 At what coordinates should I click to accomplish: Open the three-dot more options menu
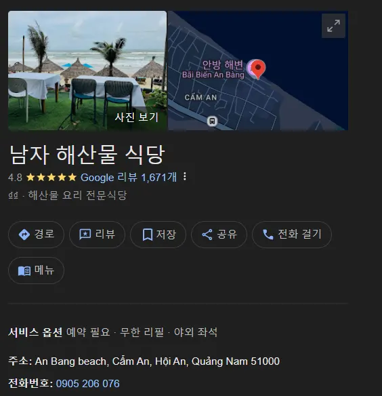coord(185,176)
